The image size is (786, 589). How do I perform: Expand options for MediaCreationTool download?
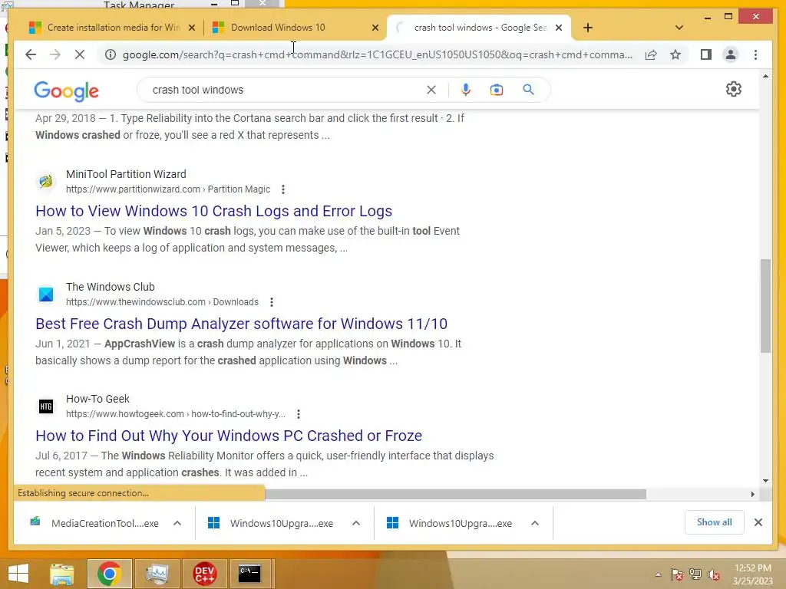(177, 523)
